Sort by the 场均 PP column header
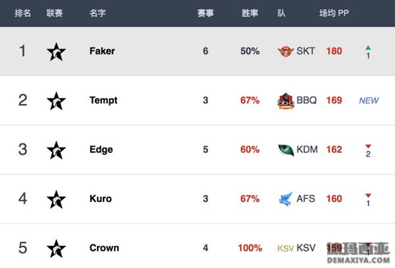This screenshot has width=395, height=268. click(x=334, y=13)
